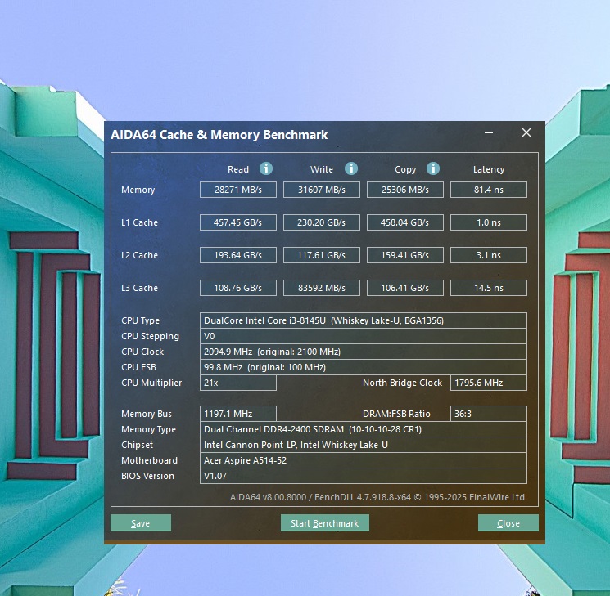Click the info icon beside Copy
This screenshot has width=610, height=596.
(432, 168)
